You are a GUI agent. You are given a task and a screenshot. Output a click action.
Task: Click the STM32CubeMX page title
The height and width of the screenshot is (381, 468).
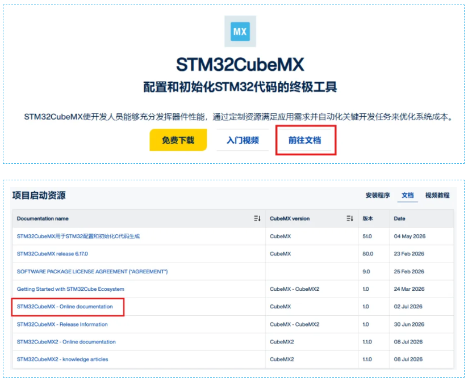[x=240, y=64]
